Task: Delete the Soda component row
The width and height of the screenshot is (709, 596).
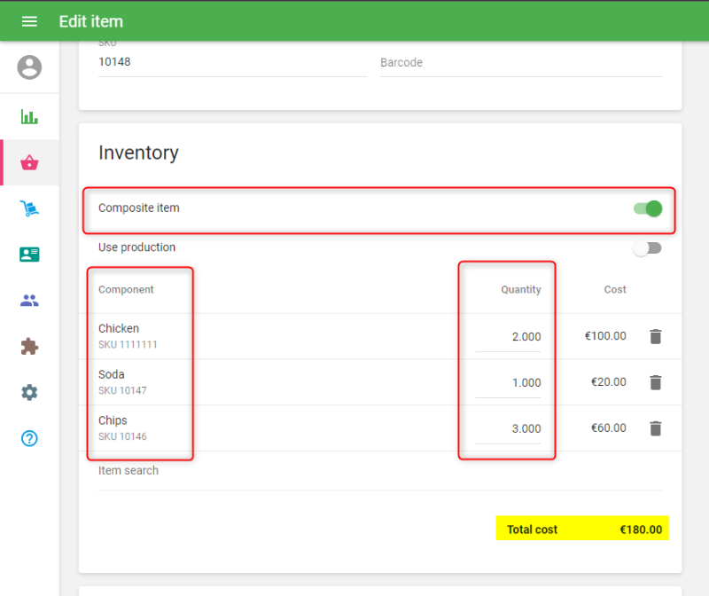Action: coord(655,382)
